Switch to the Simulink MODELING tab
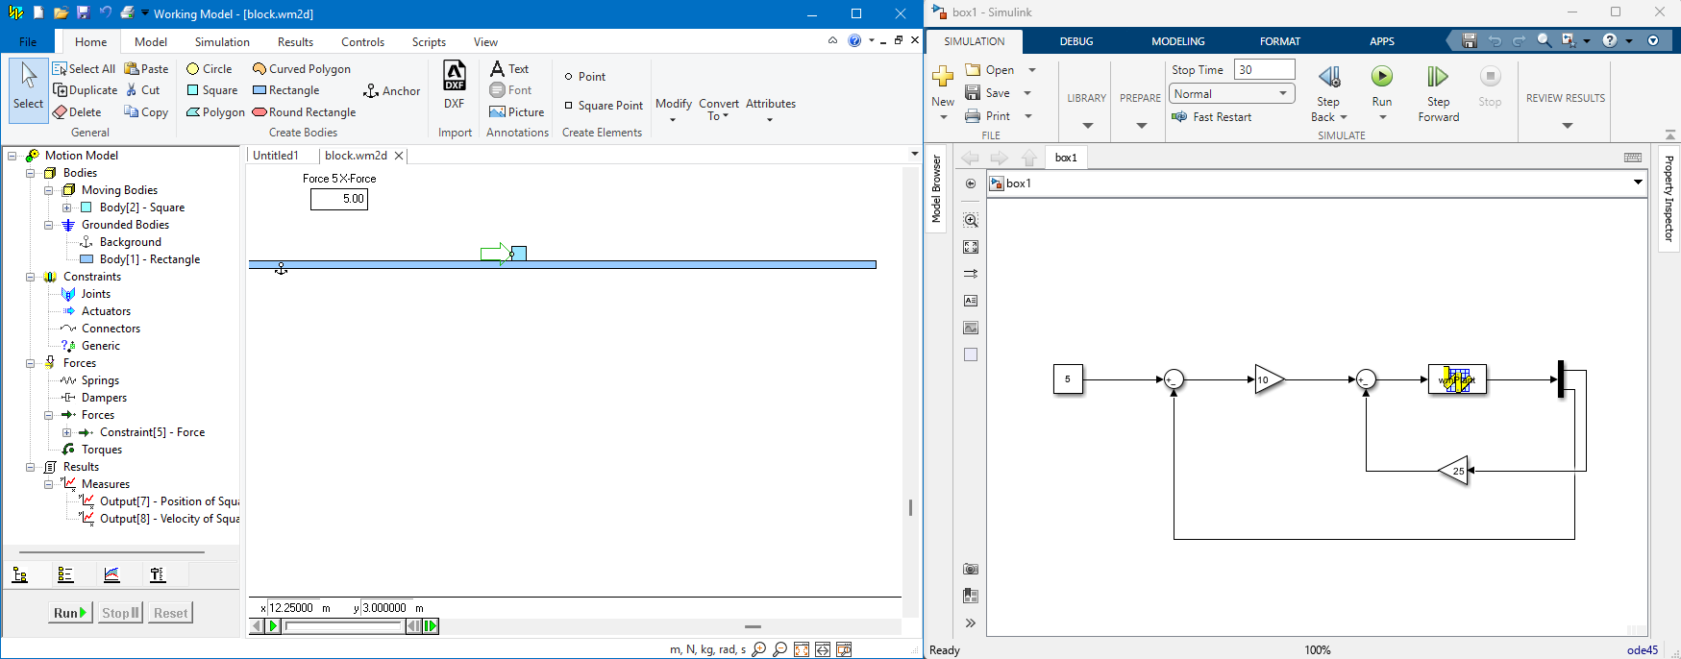1681x659 pixels. pos(1178,41)
